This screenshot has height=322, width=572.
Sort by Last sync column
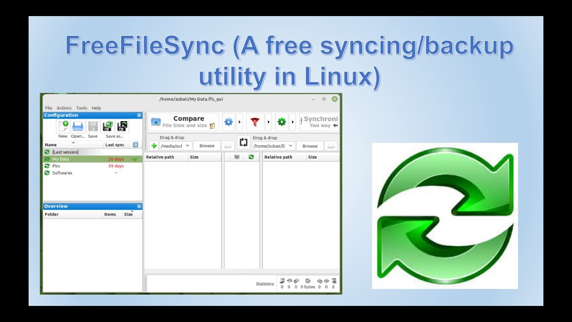(115, 145)
